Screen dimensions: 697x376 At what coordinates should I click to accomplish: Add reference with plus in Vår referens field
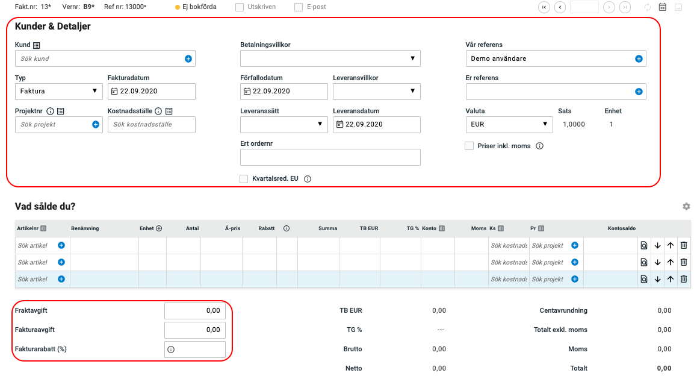point(639,58)
